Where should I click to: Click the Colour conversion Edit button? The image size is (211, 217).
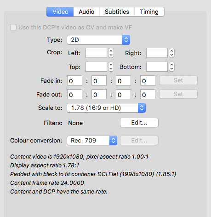[x=139, y=140]
